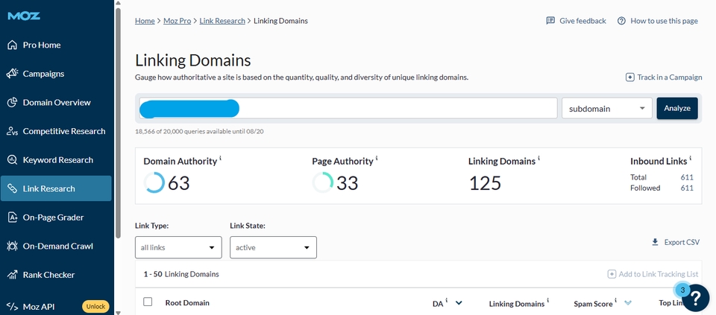
Task: Click the Pro Home house icon
Action: [x=13, y=45]
